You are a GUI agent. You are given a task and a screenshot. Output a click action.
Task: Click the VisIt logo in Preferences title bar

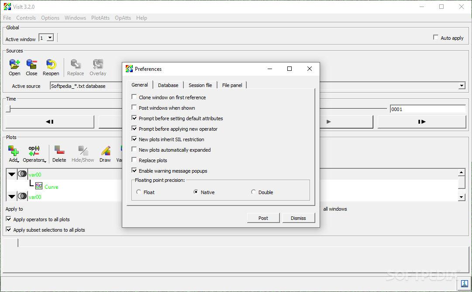click(x=129, y=69)
